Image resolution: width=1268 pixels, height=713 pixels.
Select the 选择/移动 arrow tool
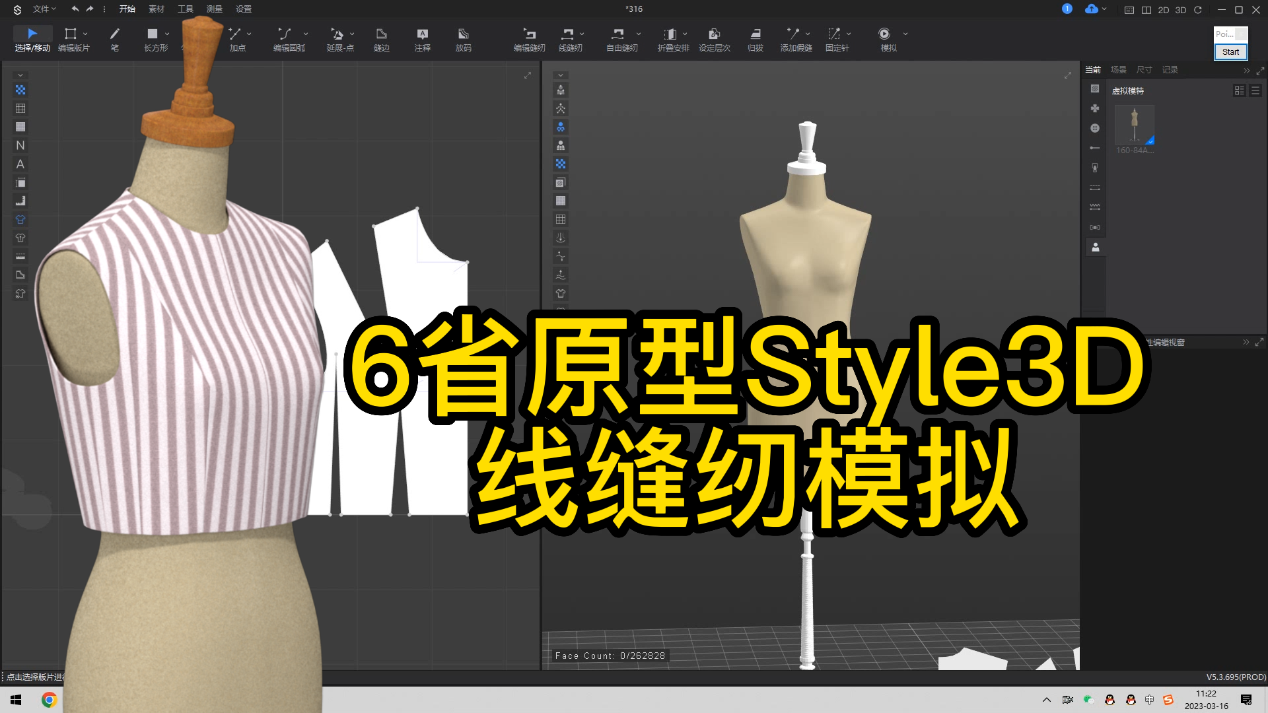point(32,39)
